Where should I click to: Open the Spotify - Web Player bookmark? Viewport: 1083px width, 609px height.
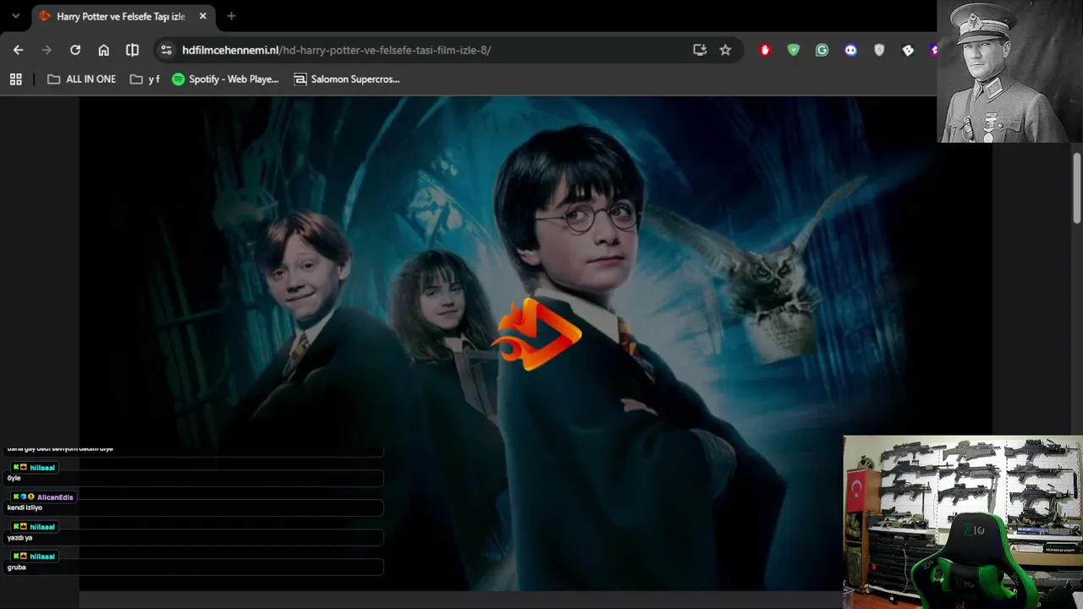225,79
